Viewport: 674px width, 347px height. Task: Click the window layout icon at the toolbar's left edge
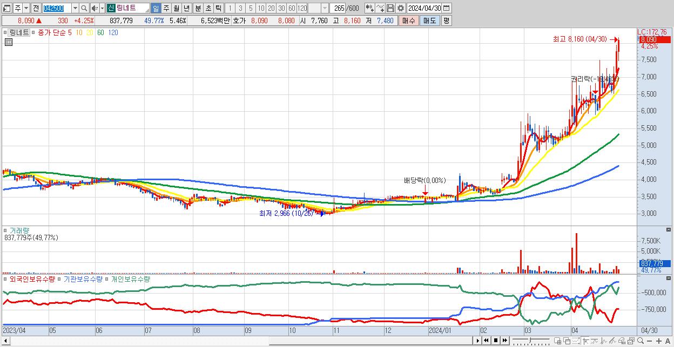coord(6,8)
